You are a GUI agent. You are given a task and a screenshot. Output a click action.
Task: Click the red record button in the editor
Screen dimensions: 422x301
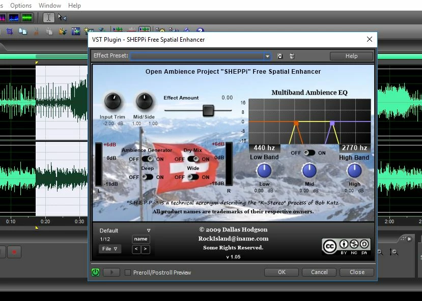coord(14,252)
